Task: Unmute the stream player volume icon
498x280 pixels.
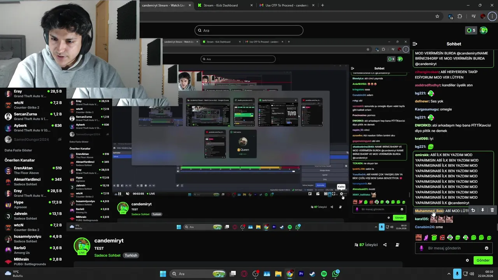Action: (x=127, y=194)
